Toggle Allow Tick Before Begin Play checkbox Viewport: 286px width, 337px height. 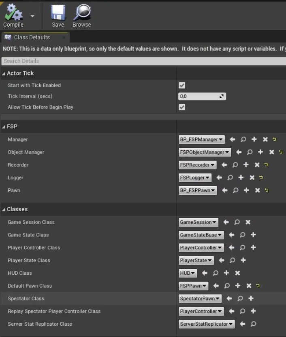[x=182, y=107]
